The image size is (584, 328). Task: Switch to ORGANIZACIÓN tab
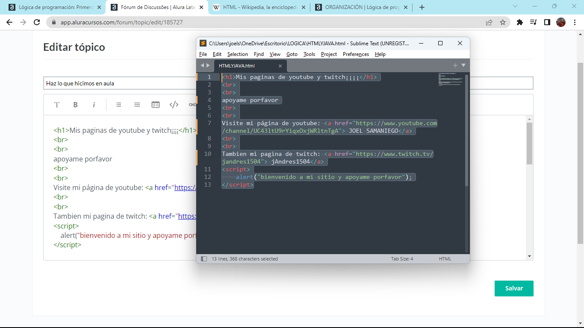click(x=360, y=7)
